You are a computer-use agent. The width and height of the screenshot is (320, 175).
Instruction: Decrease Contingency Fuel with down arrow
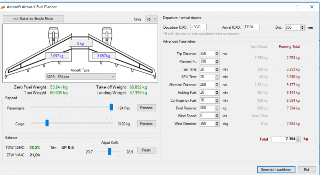point(217,102)
